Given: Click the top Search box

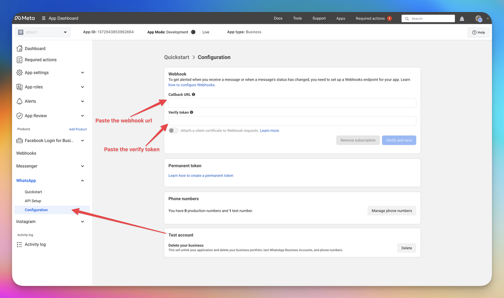Looking at the screenshot, I should pyautogui.click(x=428, y=18).
